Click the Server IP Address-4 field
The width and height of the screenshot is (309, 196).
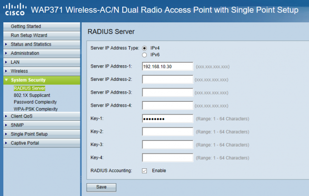[167, 106]
